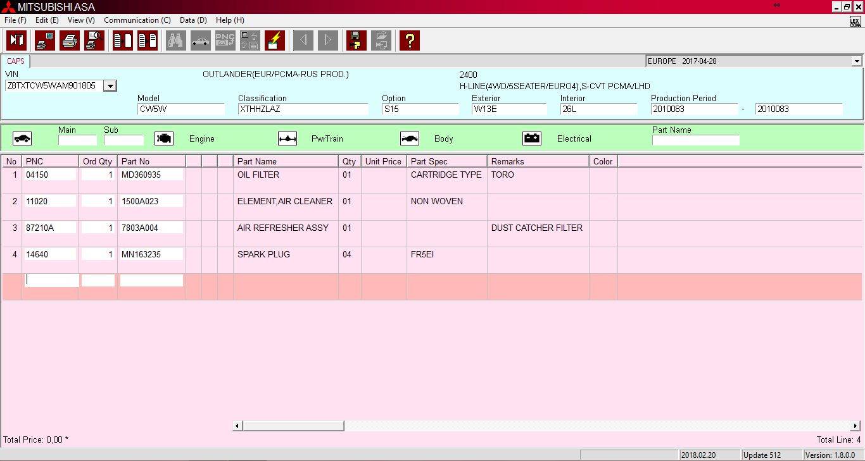This screenshot has height=461, width=865.
Task: Select the AIR REFRESHER ASSY row
Action: point(432,233)
